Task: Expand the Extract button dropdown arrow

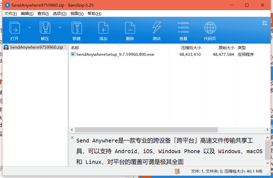Action: (x=60, y=28)
